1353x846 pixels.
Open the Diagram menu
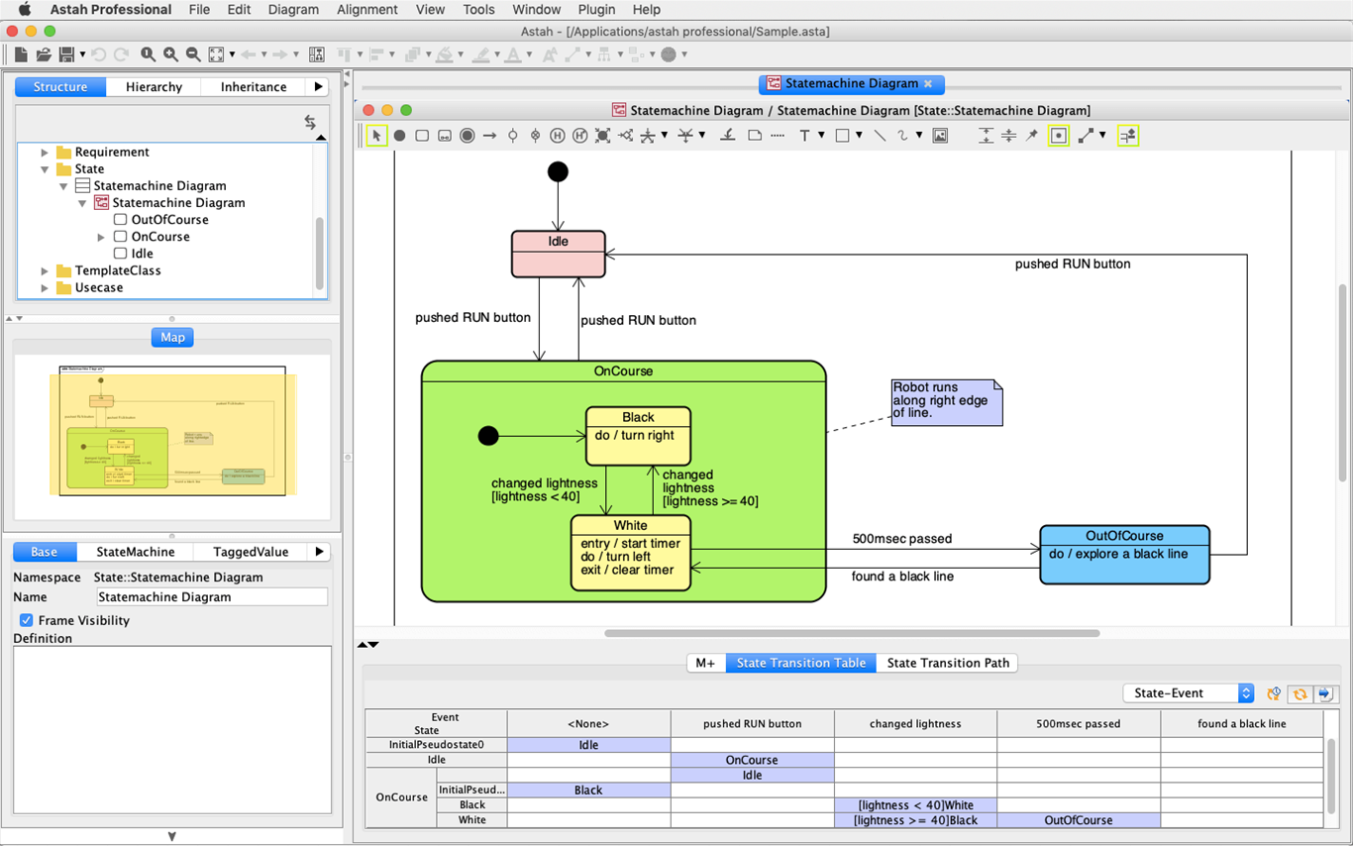293,10
